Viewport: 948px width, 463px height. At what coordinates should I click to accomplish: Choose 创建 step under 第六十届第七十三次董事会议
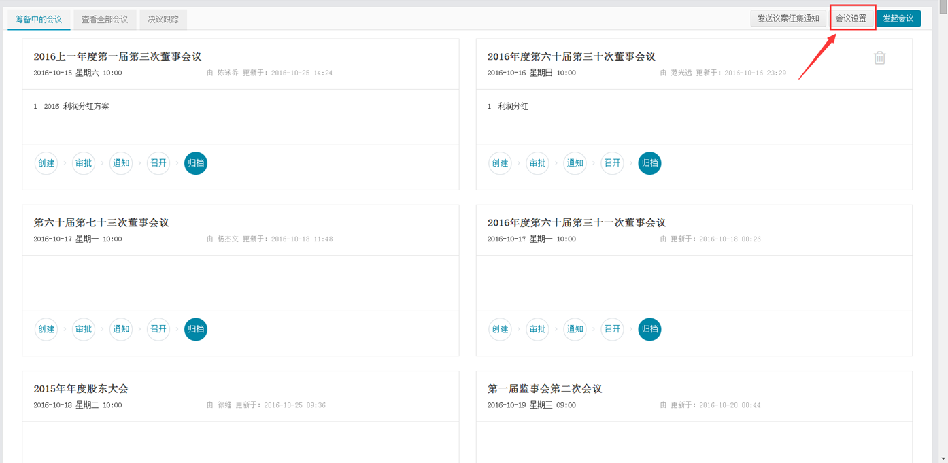[x=46, y=329]
